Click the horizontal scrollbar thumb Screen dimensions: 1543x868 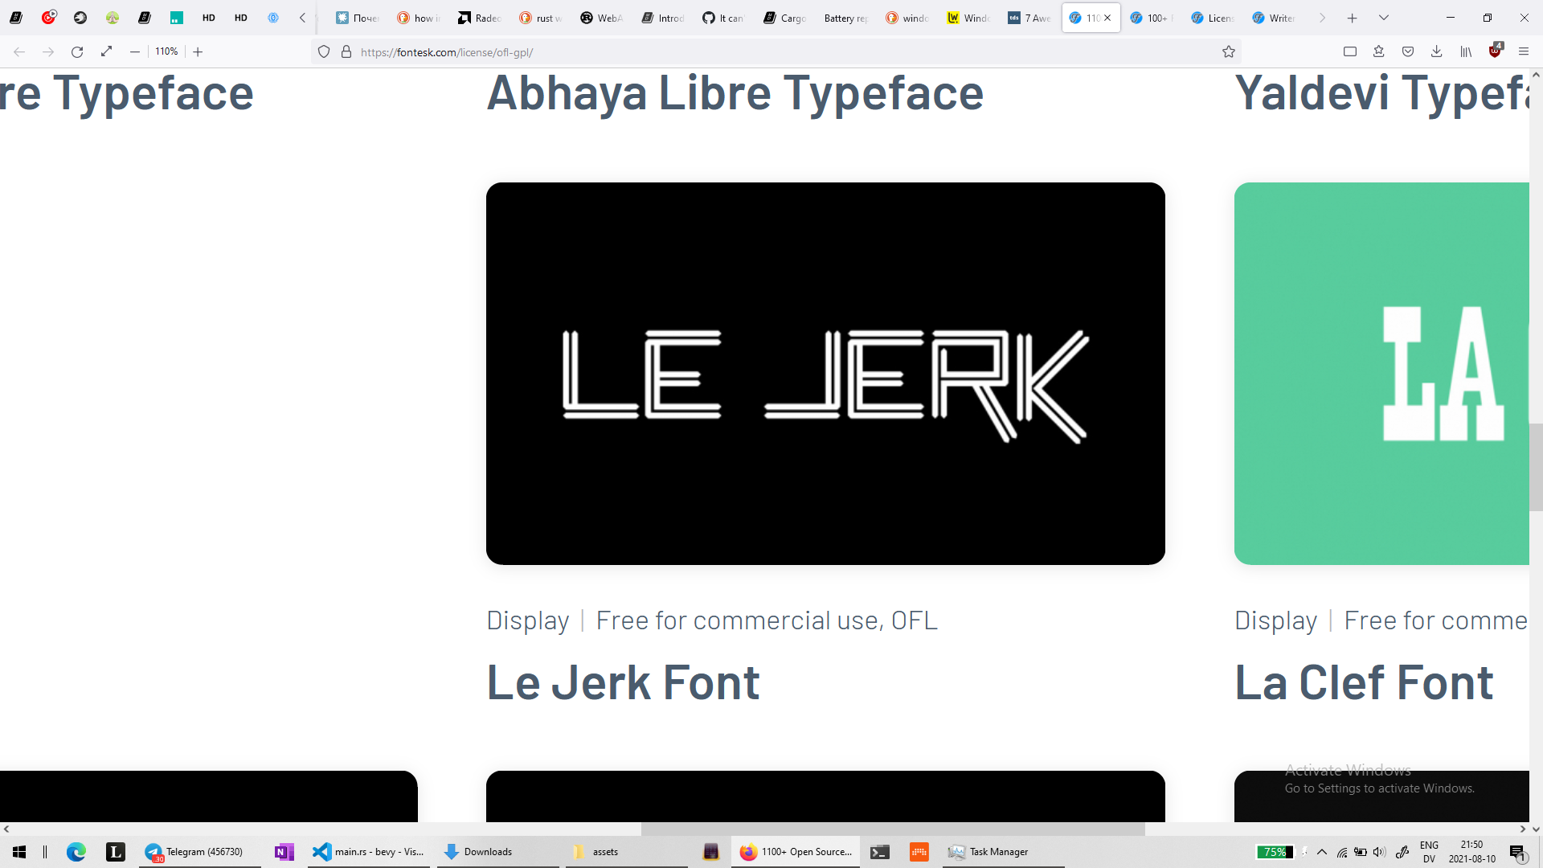893,829
